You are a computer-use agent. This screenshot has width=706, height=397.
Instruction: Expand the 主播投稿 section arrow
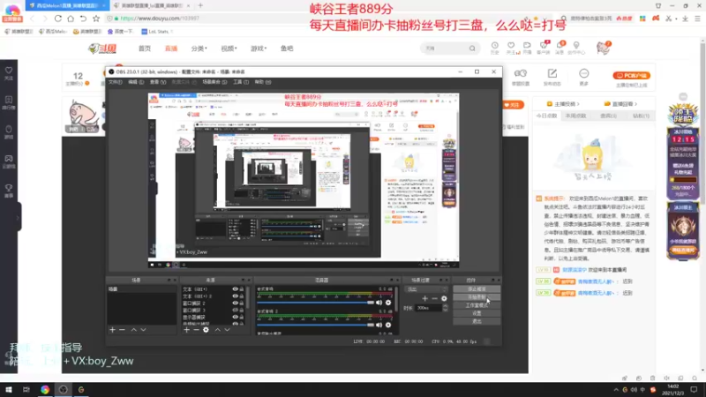[x=578, y=104]
